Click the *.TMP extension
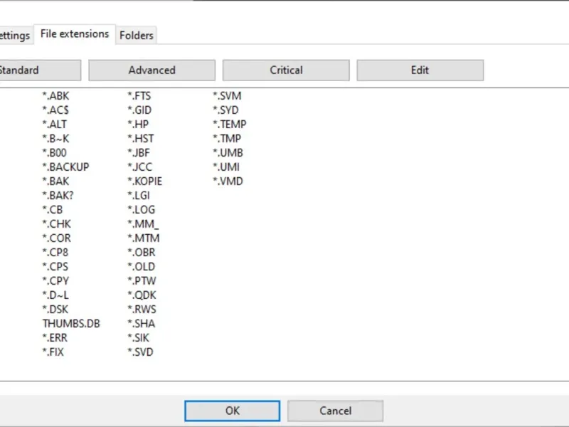 point(227,138)
